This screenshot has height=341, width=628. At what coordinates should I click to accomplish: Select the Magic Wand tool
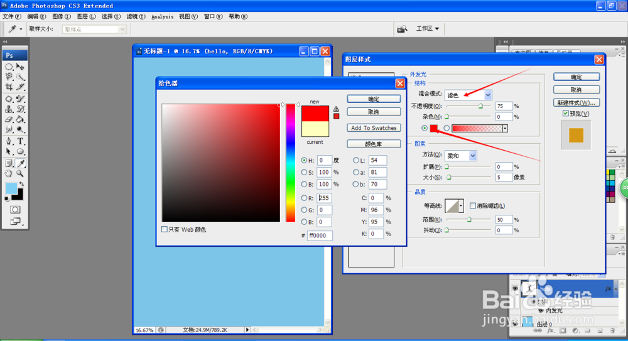point(21,77)
